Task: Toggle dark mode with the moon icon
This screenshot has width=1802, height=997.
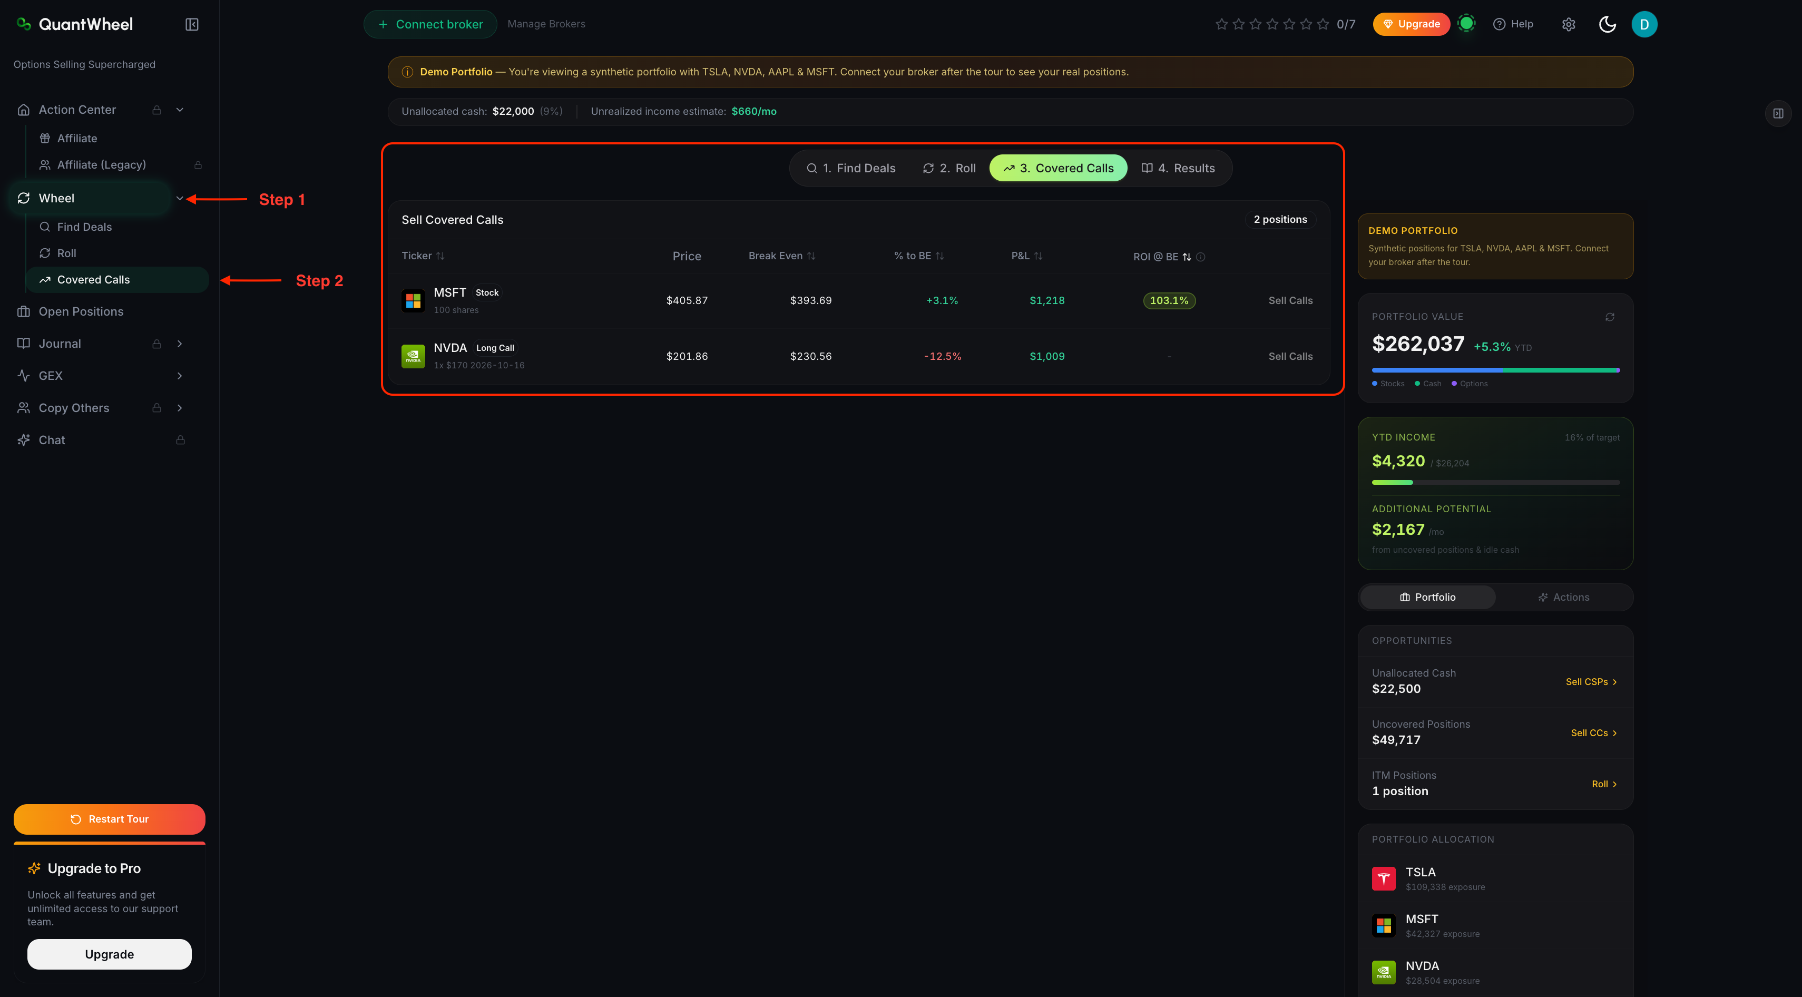Action: tap(1607, 24)
